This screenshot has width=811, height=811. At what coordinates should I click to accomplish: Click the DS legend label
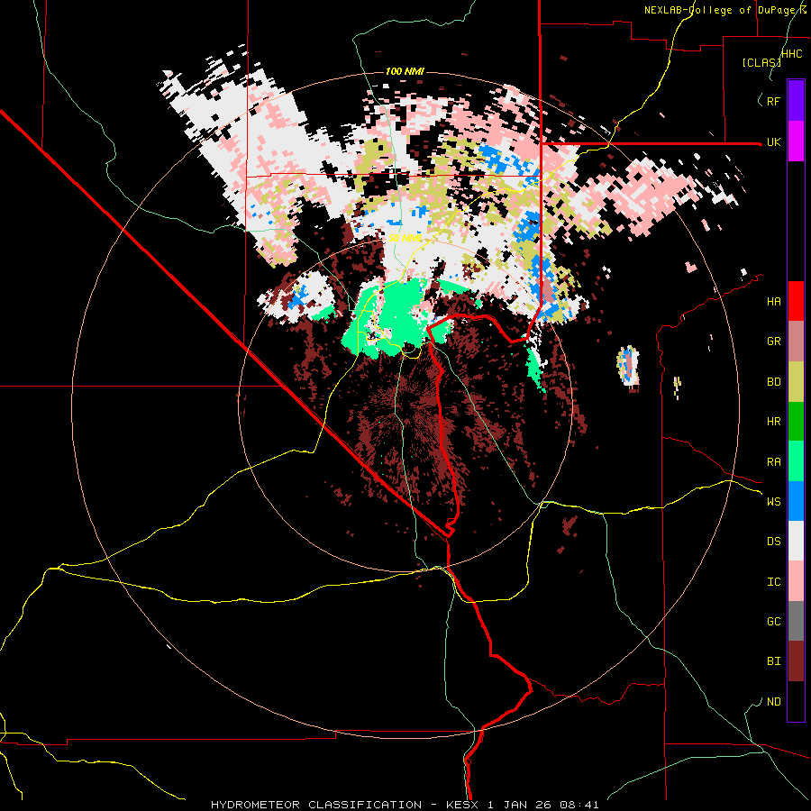pyautogui.click(x=773, y=542)
